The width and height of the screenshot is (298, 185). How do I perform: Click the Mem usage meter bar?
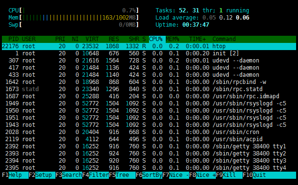pyautogui.click(x=79, y=18)
